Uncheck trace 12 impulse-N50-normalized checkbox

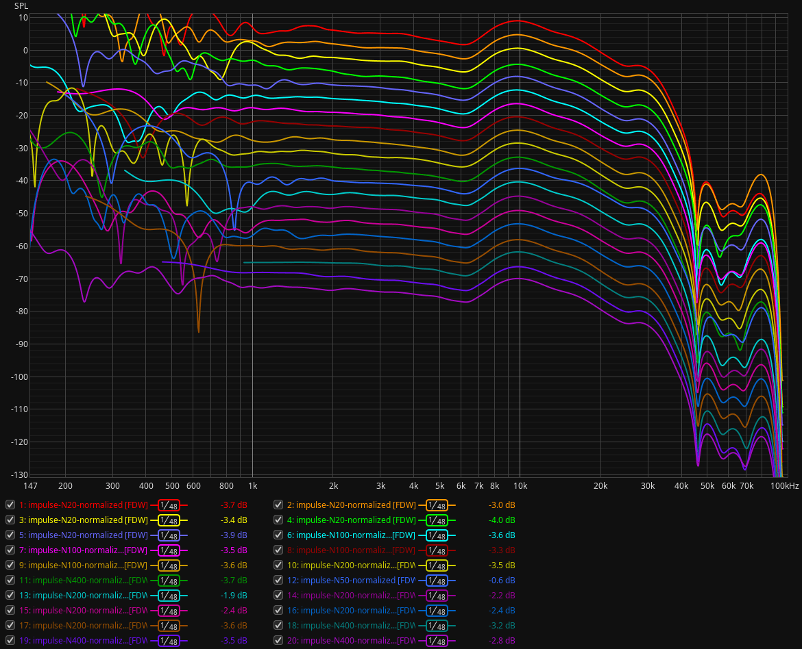(x=278, y=580)
